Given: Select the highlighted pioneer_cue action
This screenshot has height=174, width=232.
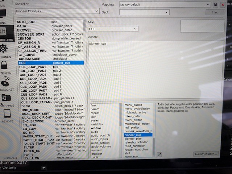Looking at the screenshot, I should tap(138, 135).
